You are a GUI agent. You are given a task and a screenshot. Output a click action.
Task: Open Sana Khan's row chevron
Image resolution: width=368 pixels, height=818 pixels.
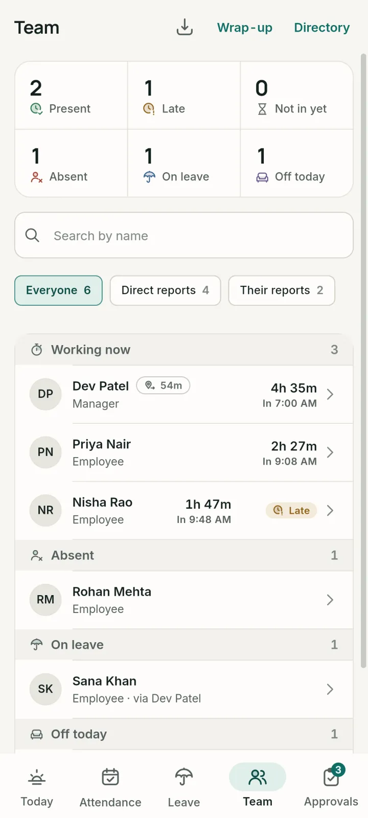click(330, 689)
